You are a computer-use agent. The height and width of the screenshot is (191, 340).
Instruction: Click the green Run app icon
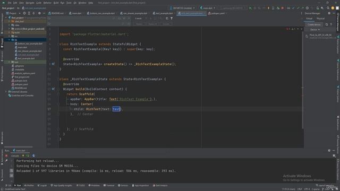[250, 8]
